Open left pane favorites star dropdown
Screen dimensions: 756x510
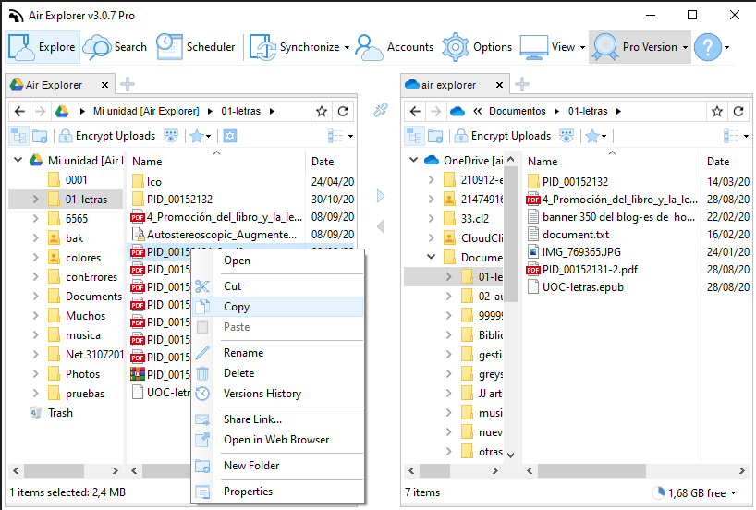pos(208,137)
